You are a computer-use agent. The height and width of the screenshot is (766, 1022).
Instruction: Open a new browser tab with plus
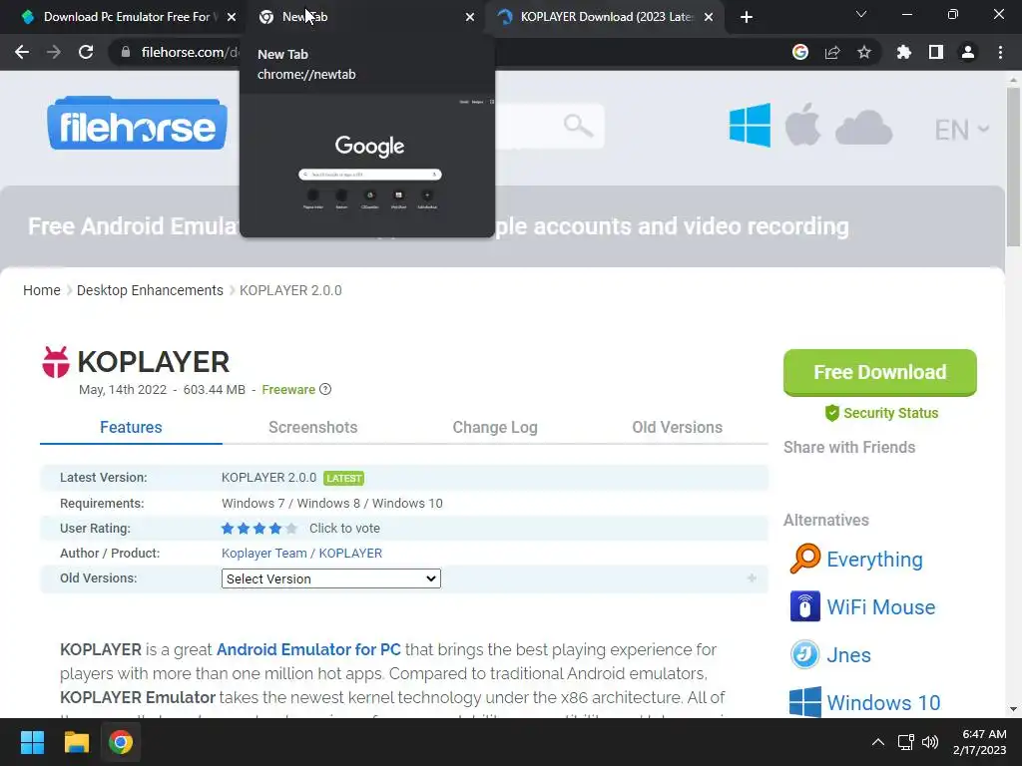click(747, 17)
